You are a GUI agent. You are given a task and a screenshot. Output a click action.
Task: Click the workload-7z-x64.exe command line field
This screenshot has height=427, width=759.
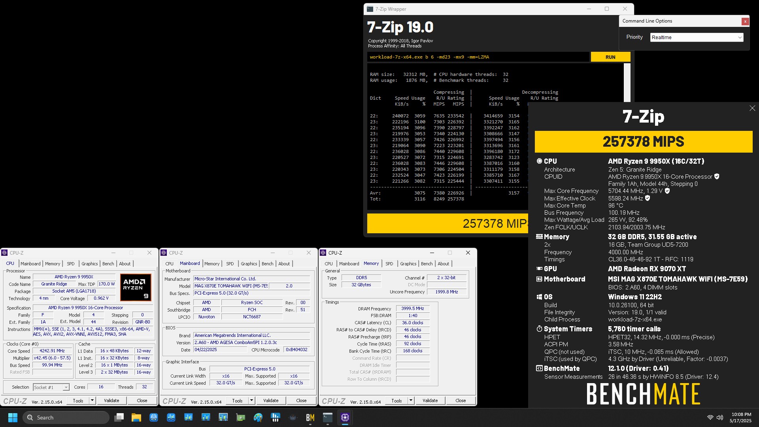tap(478, 57)
